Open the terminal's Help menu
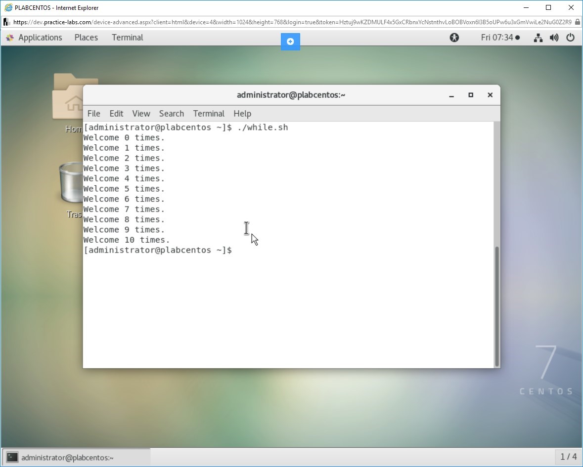Image resolution: width=583 pixels, height=467 pixels. click(242, 114)
